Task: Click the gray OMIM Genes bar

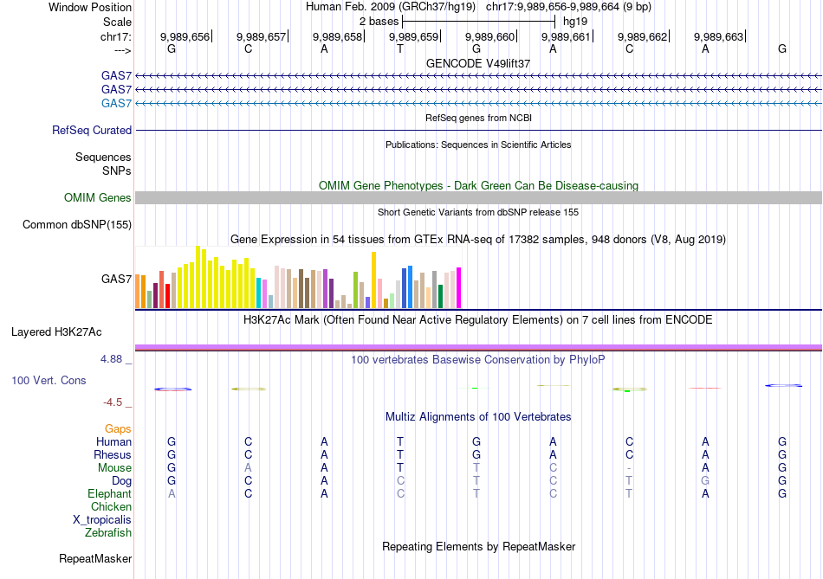Action: point(478,197)
